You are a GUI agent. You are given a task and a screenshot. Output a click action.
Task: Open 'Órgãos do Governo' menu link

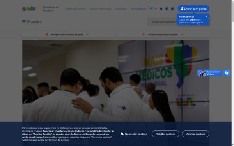point(76,9)
